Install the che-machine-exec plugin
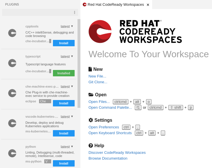The height and width of the screenshot is (168, 212). tap(64, 103)
